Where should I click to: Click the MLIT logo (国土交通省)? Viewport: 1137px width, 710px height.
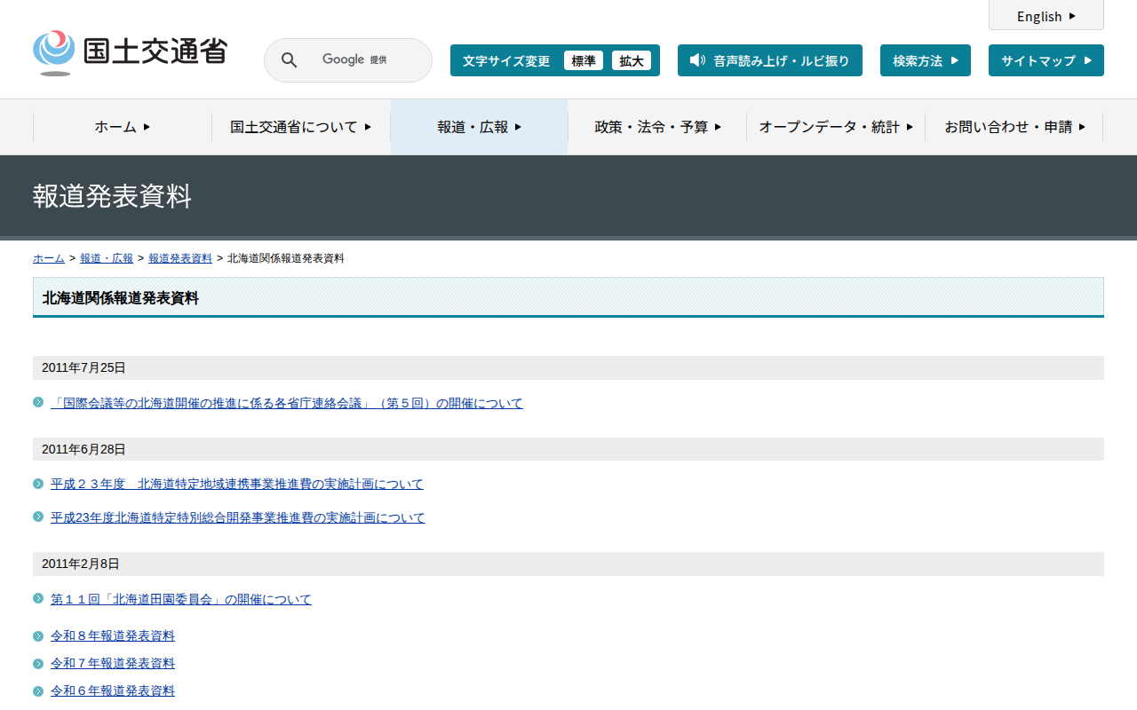click(130, 52)
